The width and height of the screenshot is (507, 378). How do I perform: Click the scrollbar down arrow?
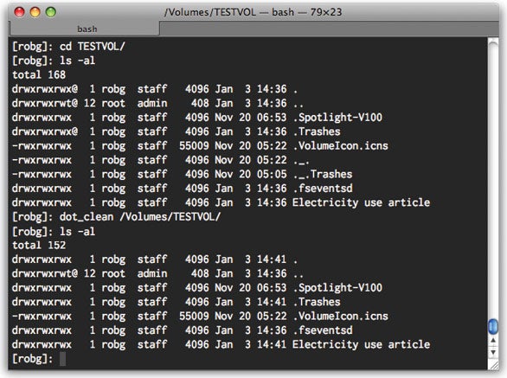point(493,352)
